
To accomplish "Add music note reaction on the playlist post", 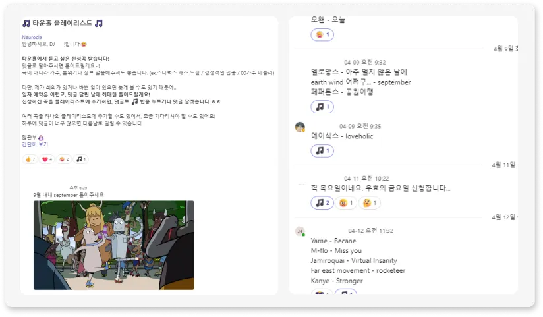I will pyautogui.click(x=80, y=159).
